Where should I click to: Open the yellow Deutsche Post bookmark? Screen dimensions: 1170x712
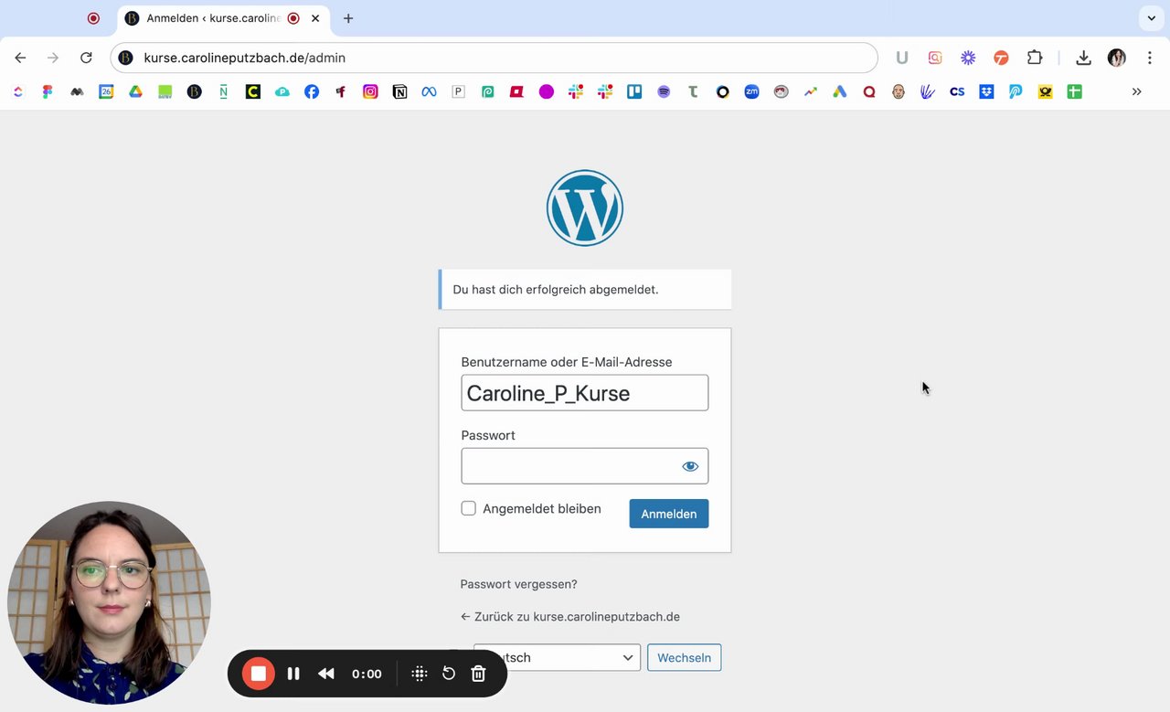pyautogui.click(x=1045, y=91)
